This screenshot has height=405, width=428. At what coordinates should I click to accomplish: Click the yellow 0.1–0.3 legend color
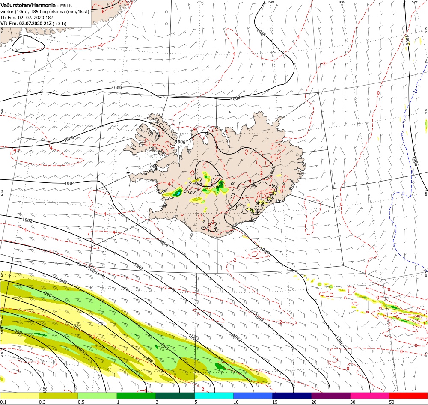pos(19,396)
